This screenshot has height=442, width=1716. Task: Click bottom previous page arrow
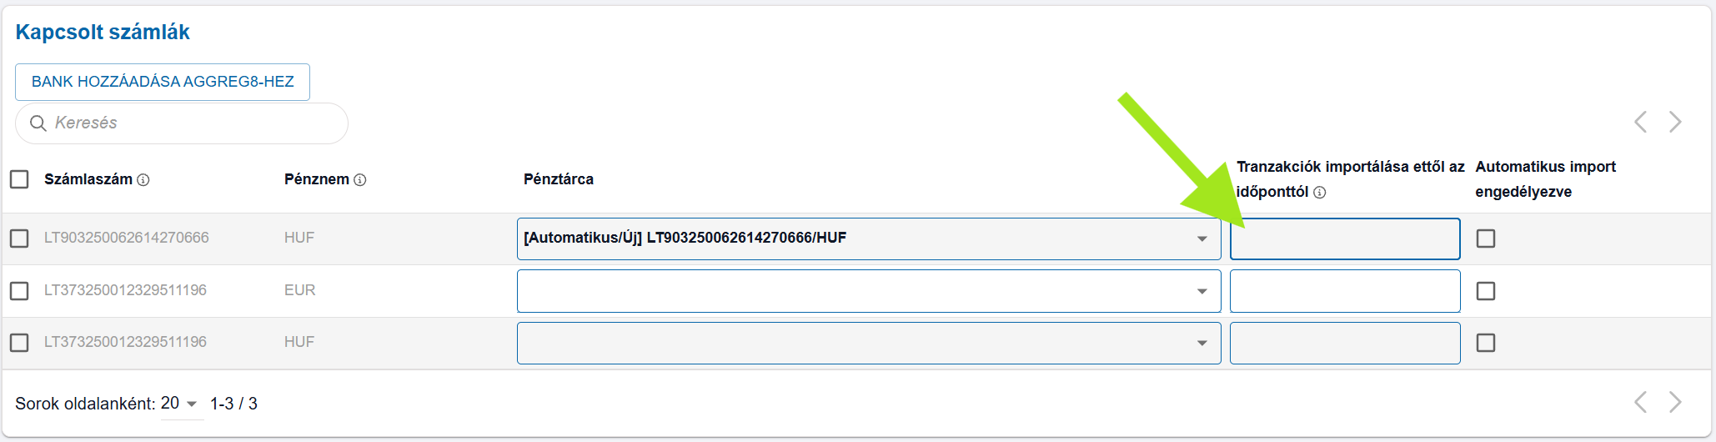pos(1640,402)
